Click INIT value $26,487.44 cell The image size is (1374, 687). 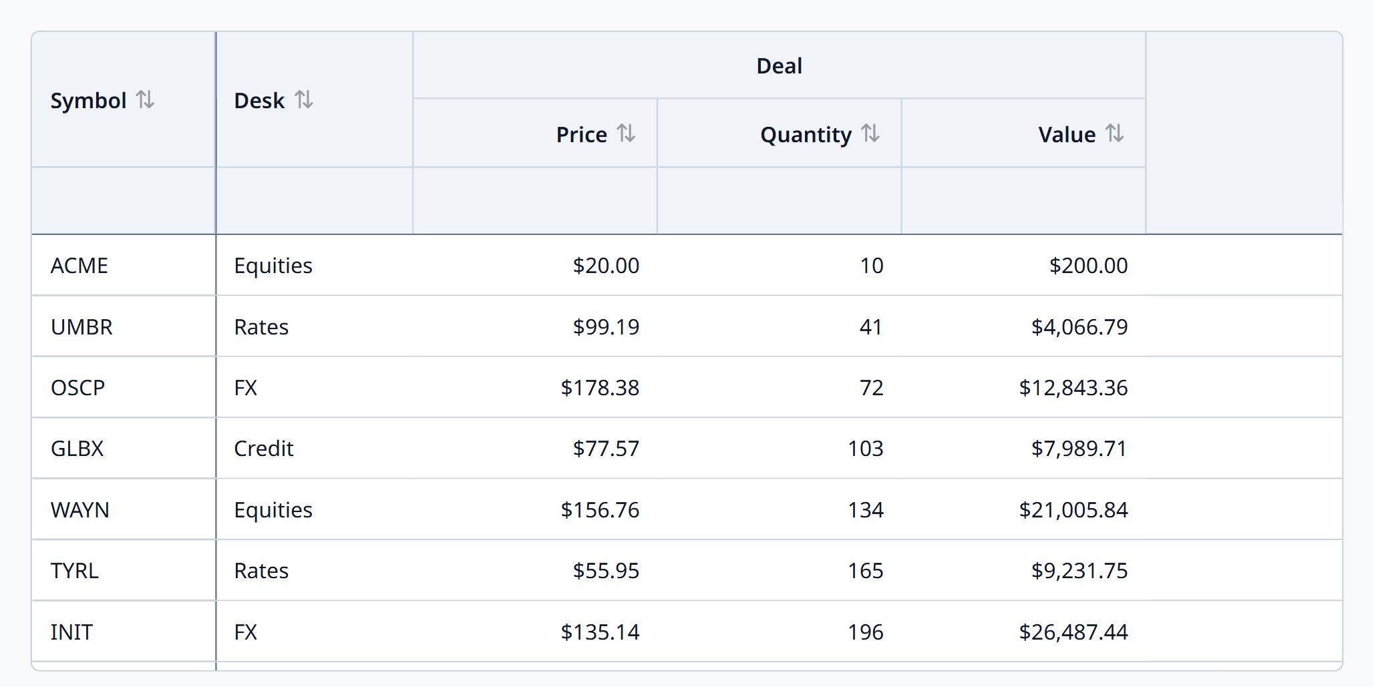1023,632
